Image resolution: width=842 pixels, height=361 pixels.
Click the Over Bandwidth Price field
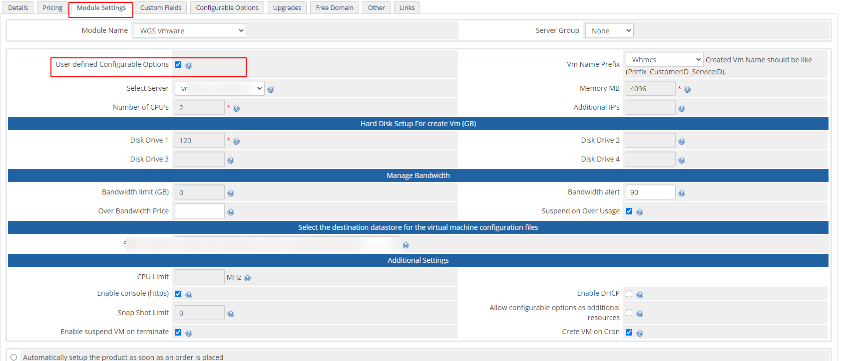click(199, 211)
